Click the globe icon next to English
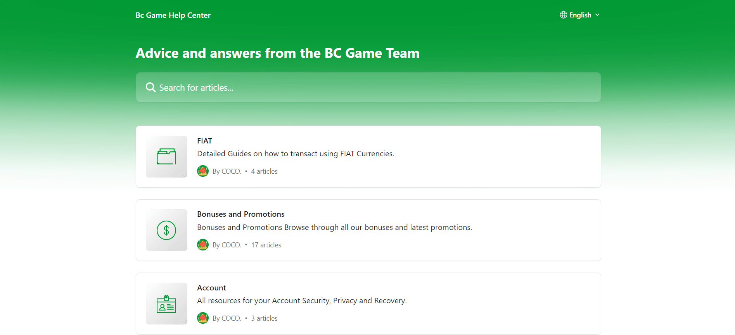The height and width of the screenshot is (335, 735). (563, 15)
